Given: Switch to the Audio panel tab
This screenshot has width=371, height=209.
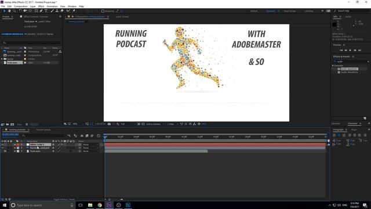Looking at the screenshot, I should point(348,17).
